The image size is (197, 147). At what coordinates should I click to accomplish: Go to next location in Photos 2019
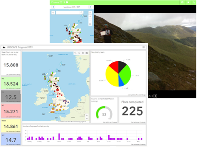pyautogui.click(x=90, y=7)
